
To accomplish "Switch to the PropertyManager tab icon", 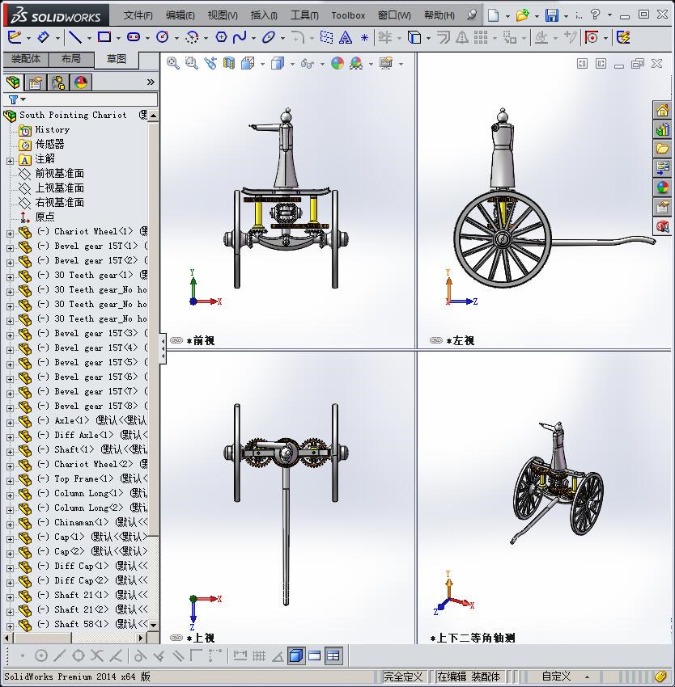I will click(36, 82).
